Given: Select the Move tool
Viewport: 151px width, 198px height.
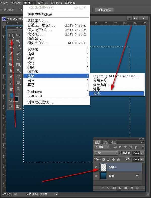Looking at the screenshot, I should point(18,35).
